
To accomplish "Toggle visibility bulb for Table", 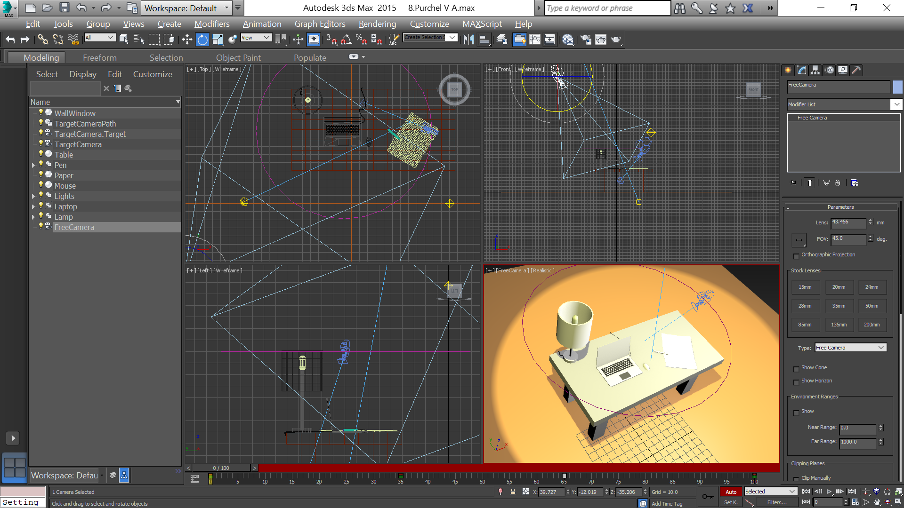I will coord(41,154).
